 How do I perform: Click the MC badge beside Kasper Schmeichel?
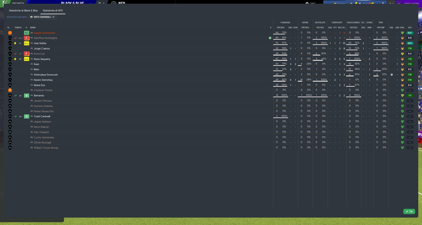coord(26,33)
